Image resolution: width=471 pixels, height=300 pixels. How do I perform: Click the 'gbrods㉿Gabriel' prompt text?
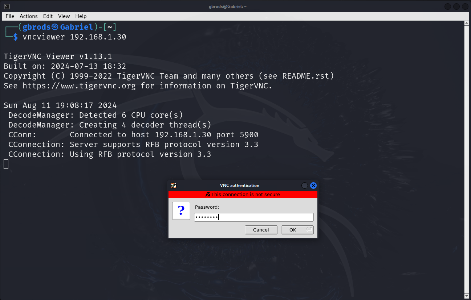[58, 27]
